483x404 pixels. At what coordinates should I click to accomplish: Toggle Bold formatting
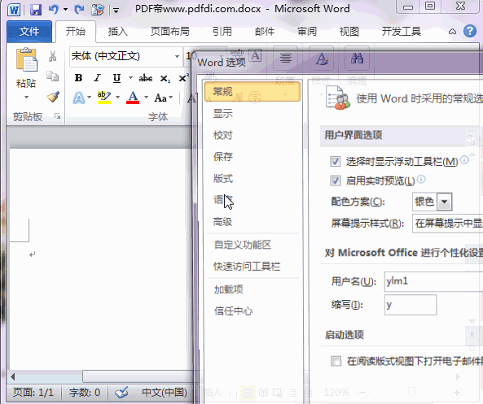pyautogui.click(x=78, y=78)
